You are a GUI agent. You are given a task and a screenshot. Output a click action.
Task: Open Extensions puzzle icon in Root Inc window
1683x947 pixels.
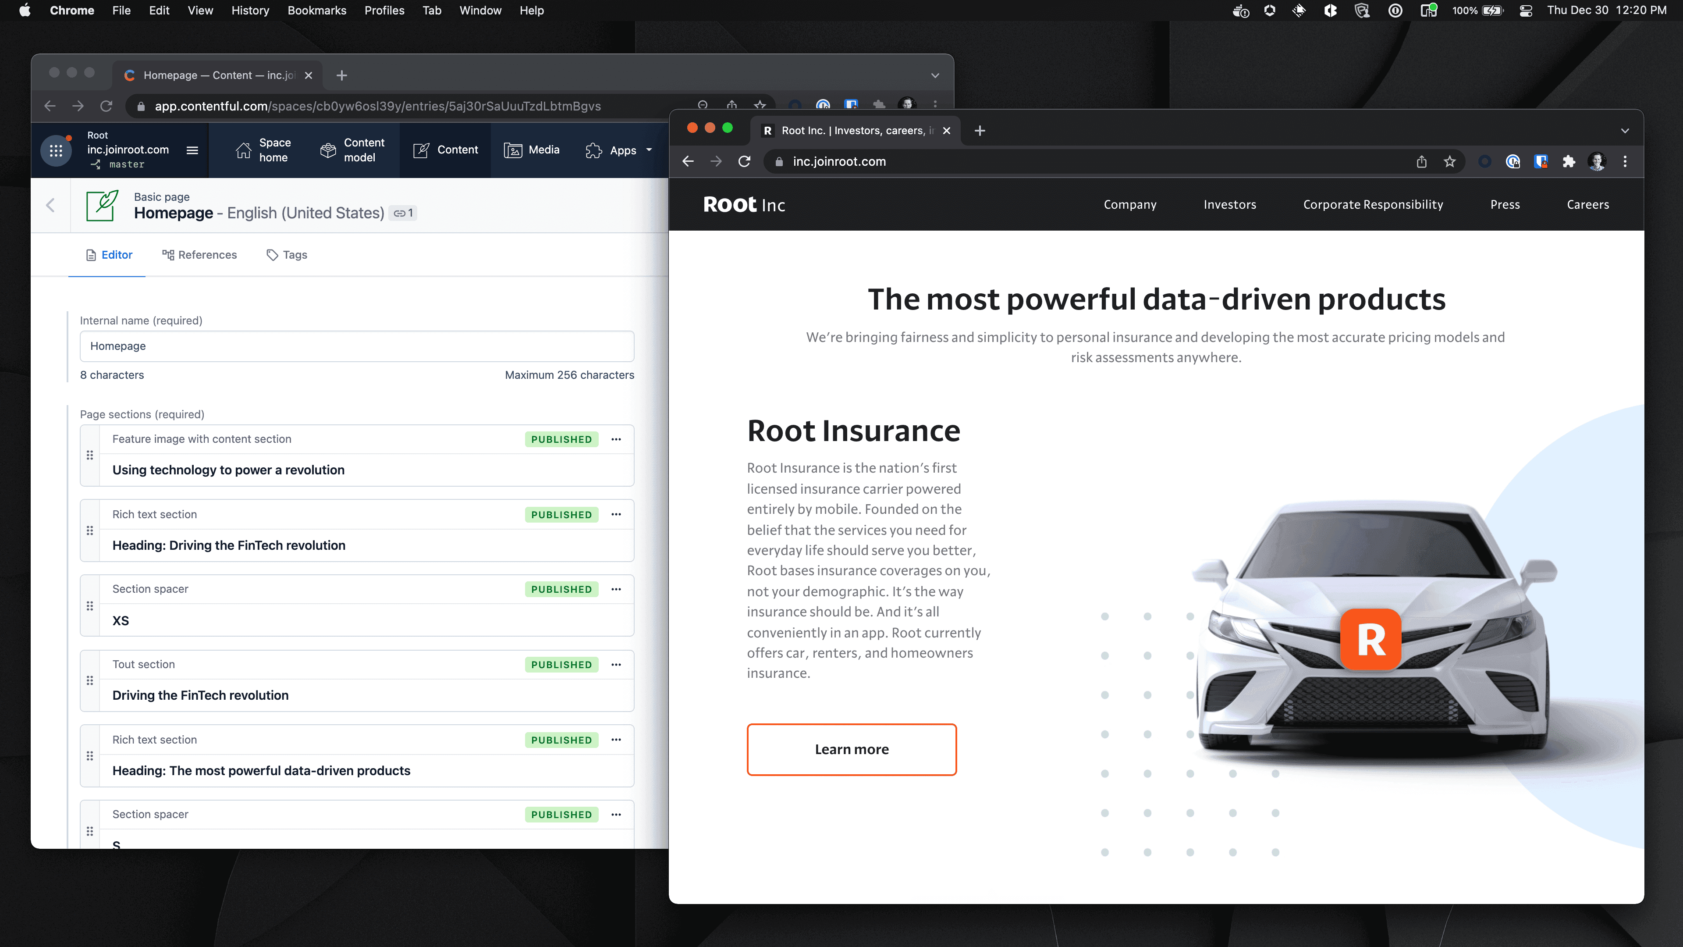(x=1569, y=161)
